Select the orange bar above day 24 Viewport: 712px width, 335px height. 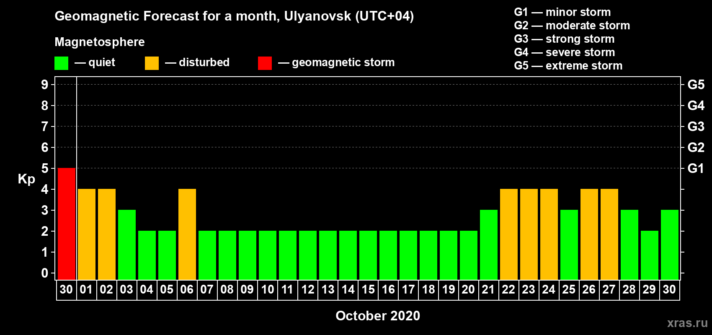(x=549, y=234)
